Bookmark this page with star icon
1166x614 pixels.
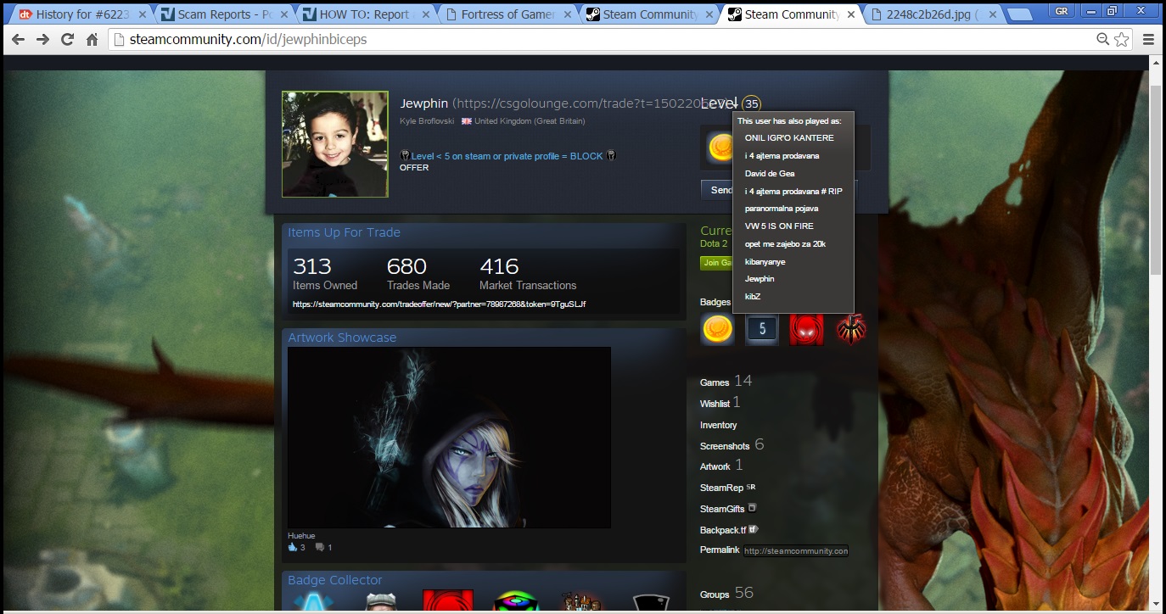(x=1122, y=39)
